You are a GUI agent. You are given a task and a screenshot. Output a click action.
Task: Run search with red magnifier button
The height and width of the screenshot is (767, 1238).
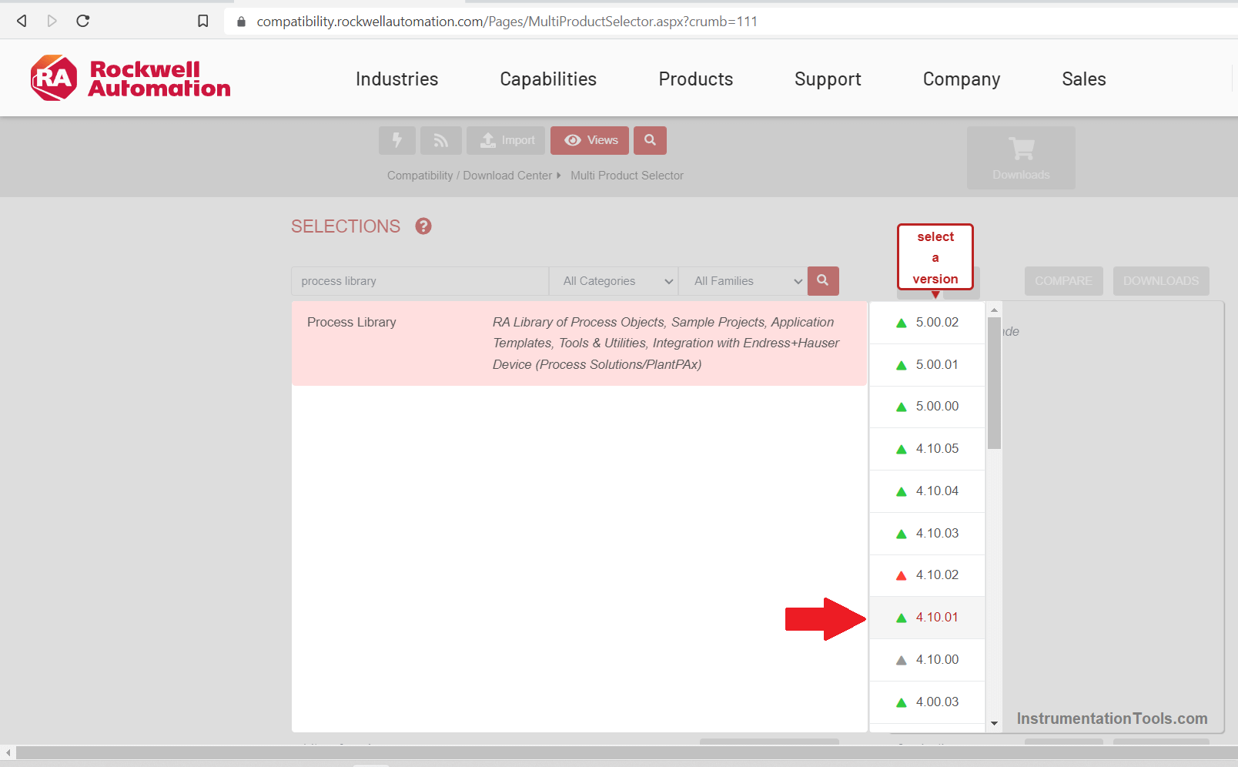(x=823, y=281)
